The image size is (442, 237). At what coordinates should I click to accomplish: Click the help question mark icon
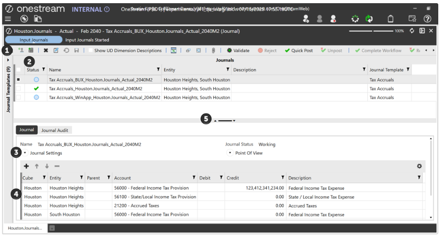click(427, 19)
